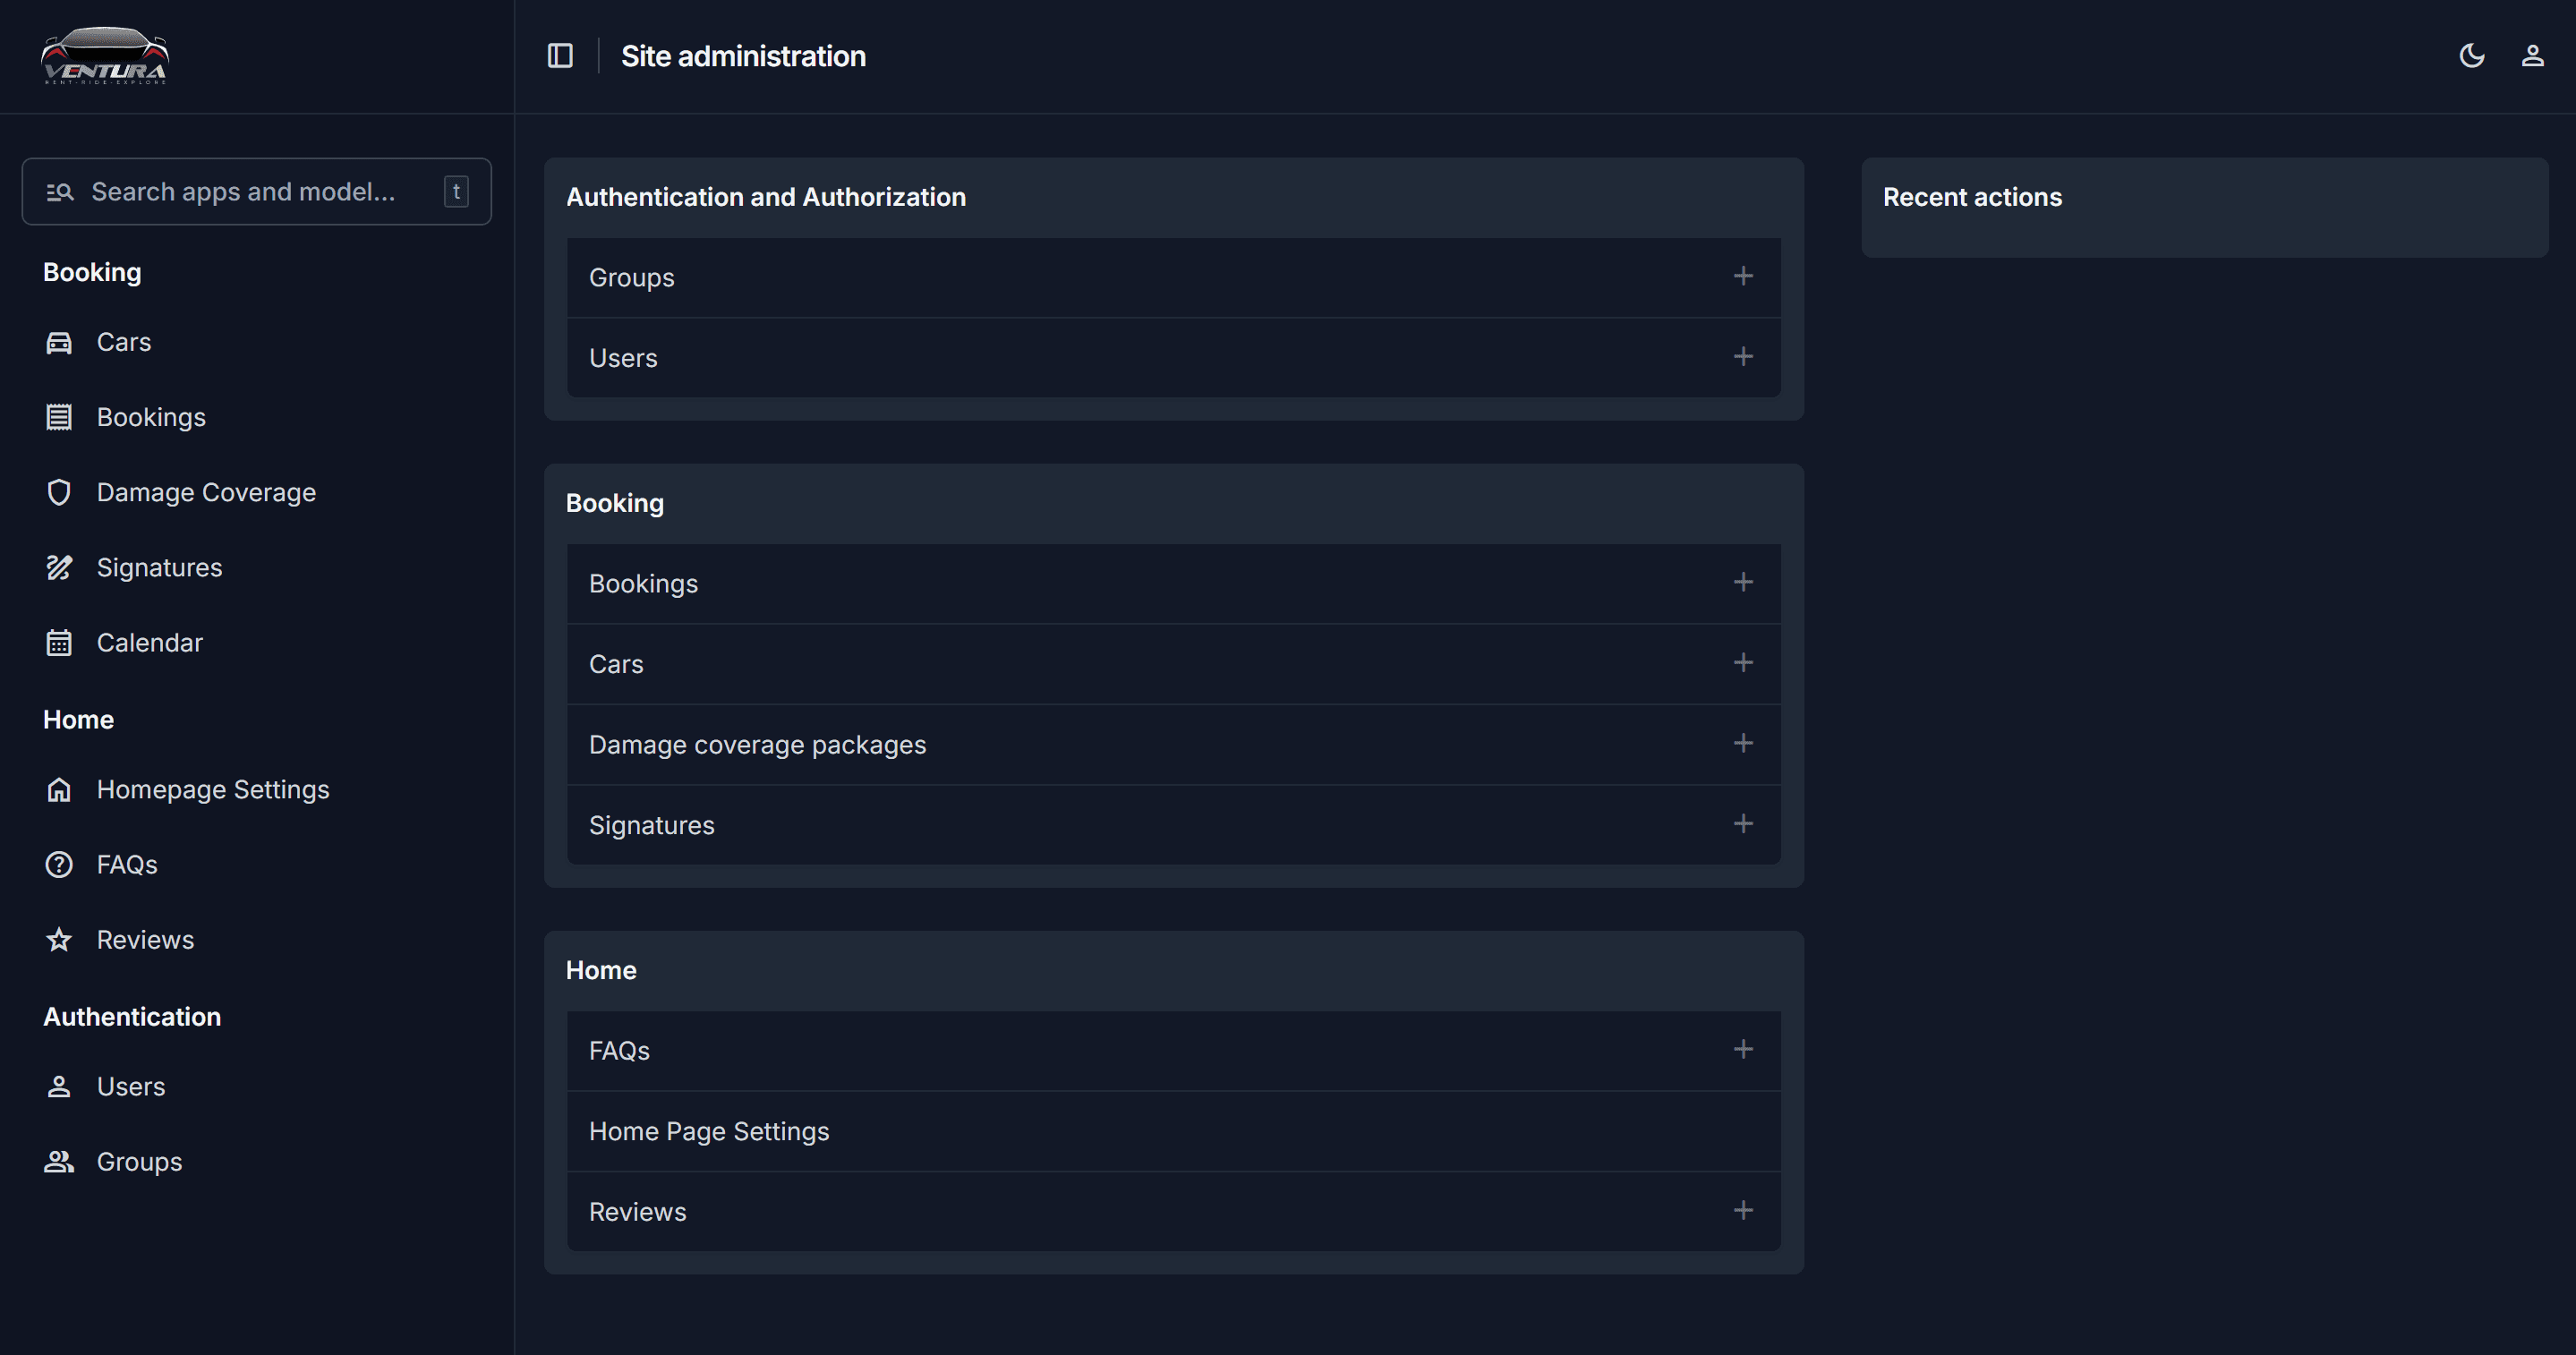Click the calendar icon in sidebar
2576x1355 pixels.
[x=59, y=643]
